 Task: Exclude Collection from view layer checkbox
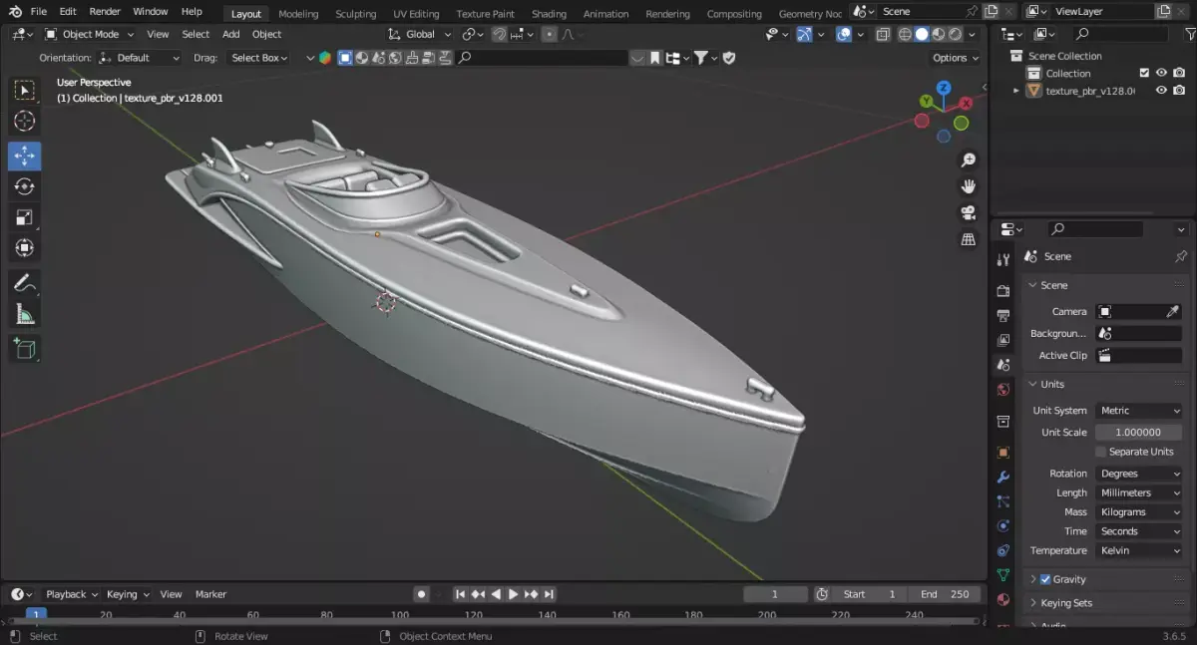tap(1144, 73)
